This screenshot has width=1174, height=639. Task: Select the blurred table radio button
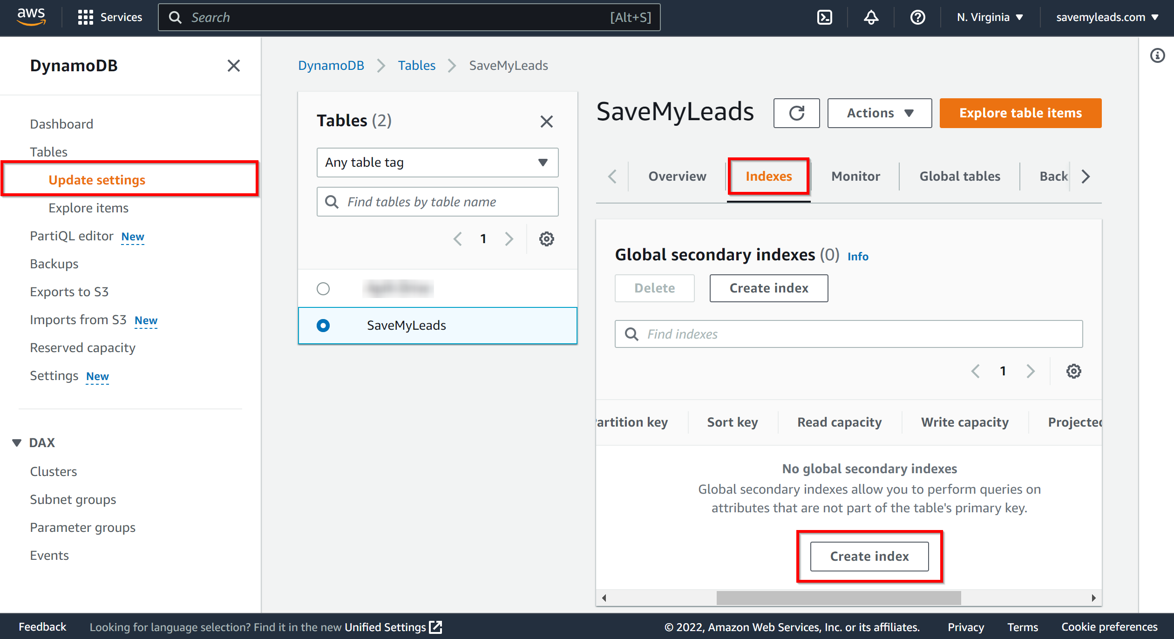pos(323,289)
